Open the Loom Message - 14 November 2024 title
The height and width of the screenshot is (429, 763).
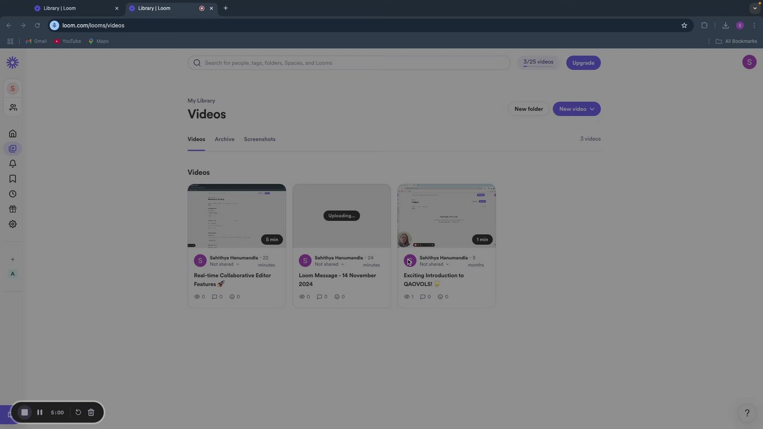(337, 279)
